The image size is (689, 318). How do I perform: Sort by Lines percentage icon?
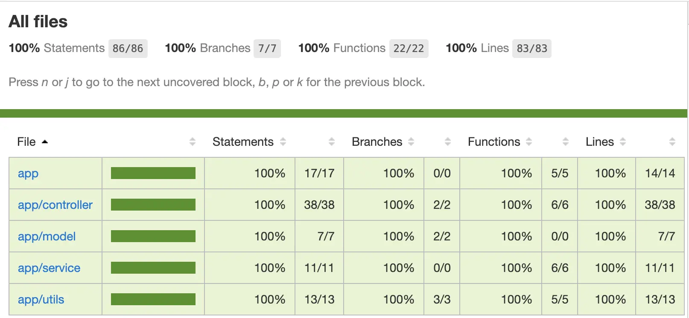point(623,142)
